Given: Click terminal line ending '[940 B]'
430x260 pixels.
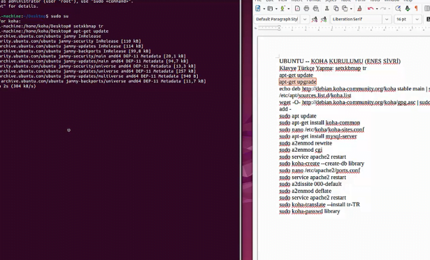Looking at the screenshot, I should (99, 76).
